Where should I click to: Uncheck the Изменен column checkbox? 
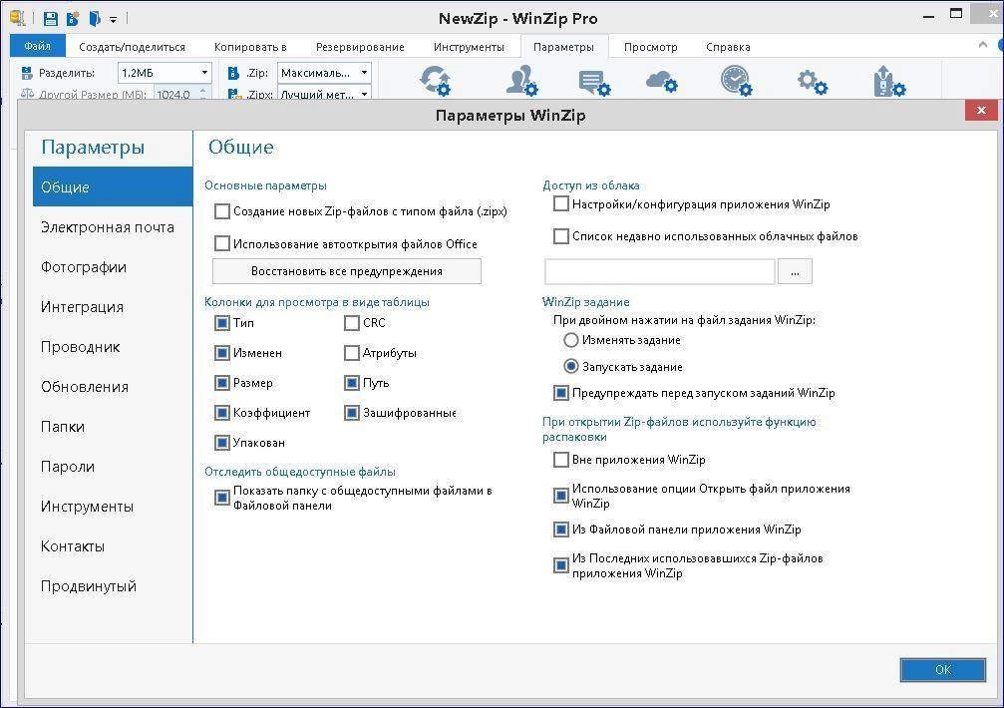click(x=222, y=353)
